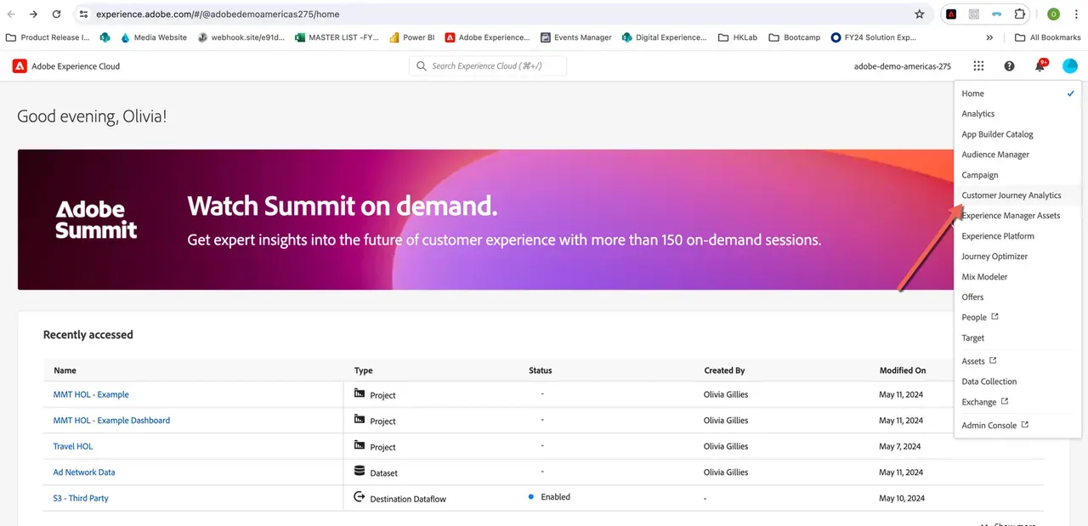Click the Watch Summit on demand banner
This screenshot has width=1088, height=526.
click(x=484, y=219)
